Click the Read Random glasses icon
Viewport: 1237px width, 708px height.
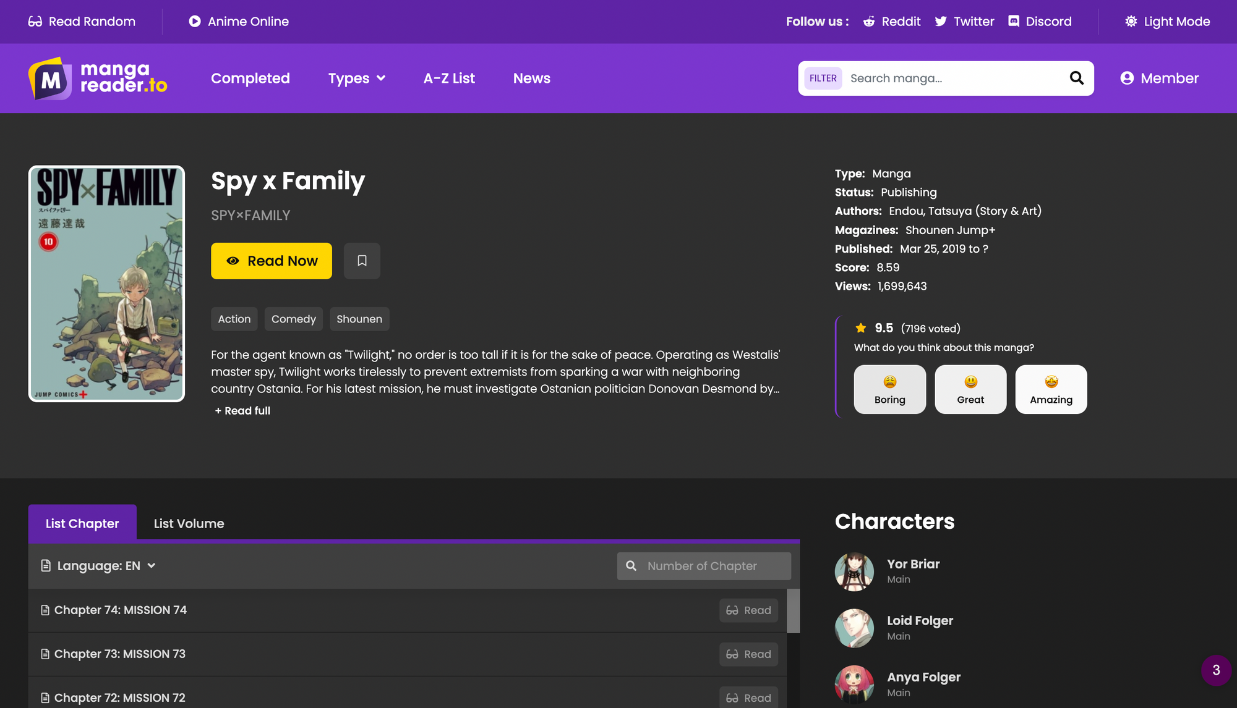click(35, 22)
